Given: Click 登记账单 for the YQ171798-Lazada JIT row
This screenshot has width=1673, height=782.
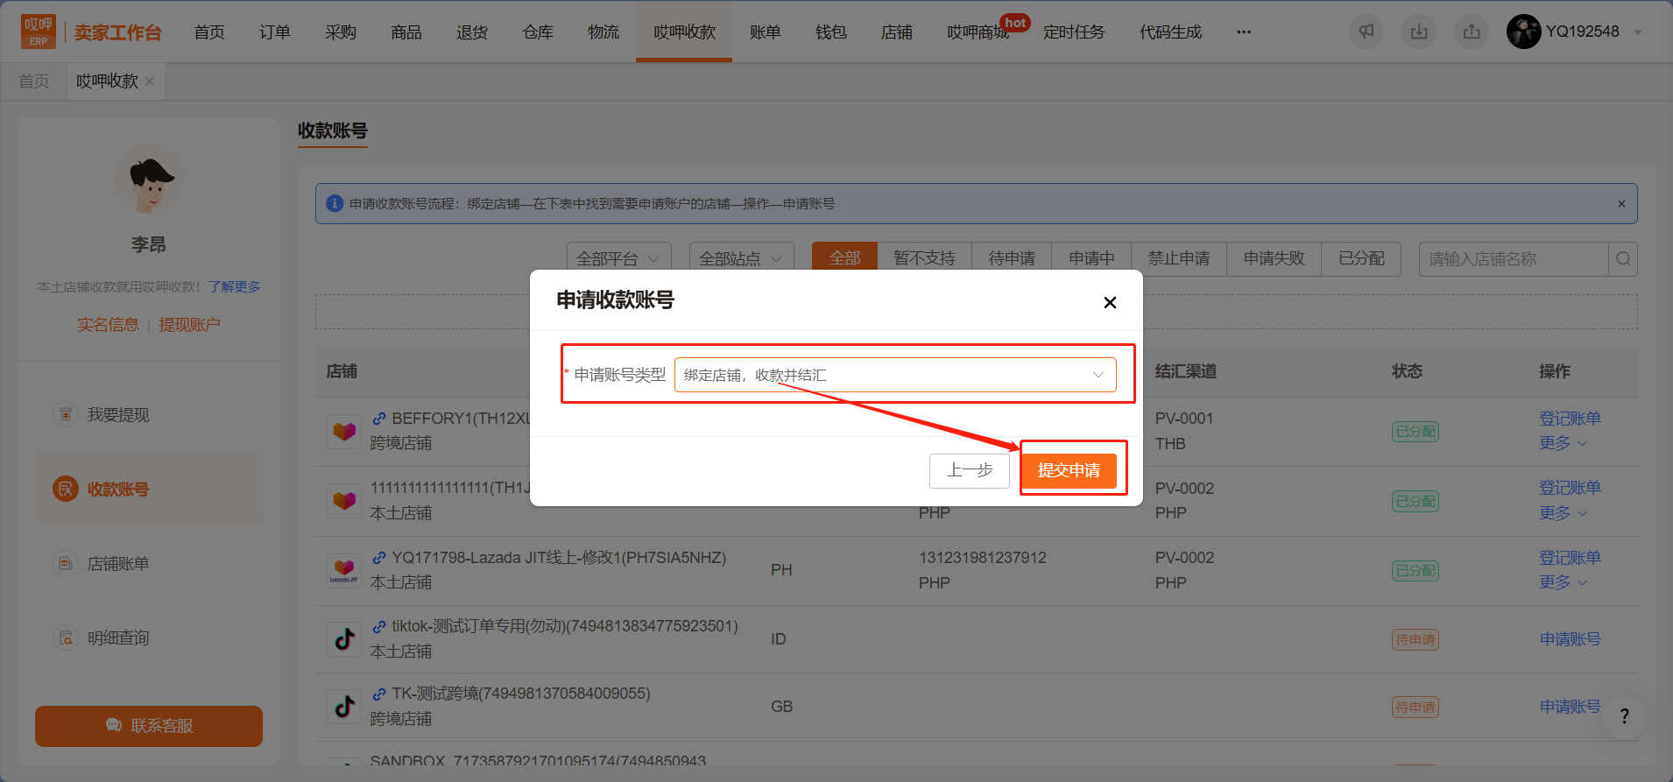Looking at the screenshot, I should pos(1570,558).
